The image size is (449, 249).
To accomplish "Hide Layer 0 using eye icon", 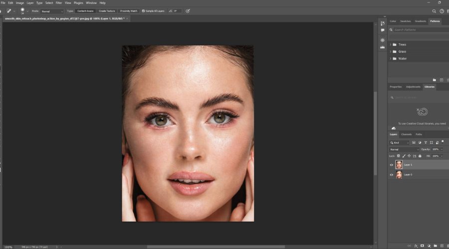I will click(x=392, y=175).
